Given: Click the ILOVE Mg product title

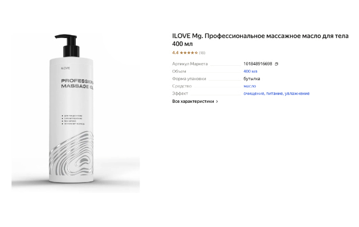Looking at the screenshot, I should [260, 40].
